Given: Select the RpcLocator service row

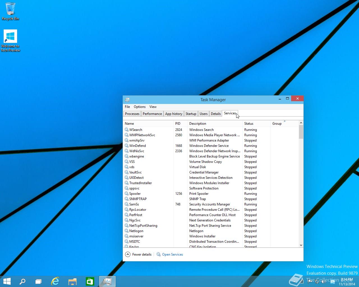Looking at the screenshot, I should (x=211, y=209).
